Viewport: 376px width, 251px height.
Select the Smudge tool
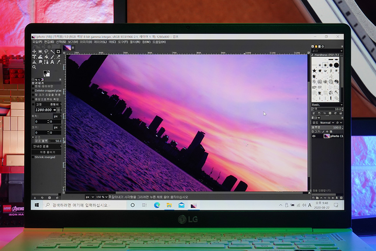40,62
